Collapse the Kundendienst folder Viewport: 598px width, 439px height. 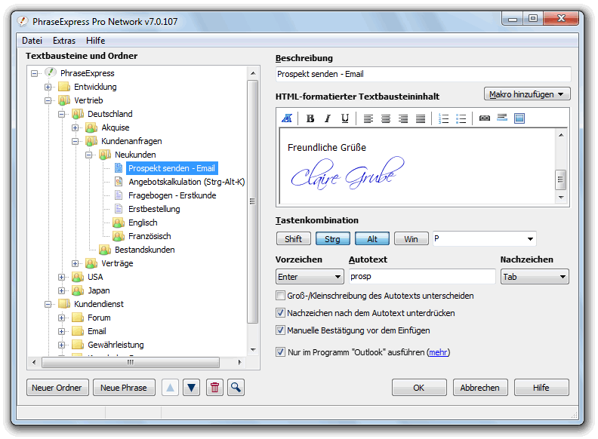(x=48, y=304)
